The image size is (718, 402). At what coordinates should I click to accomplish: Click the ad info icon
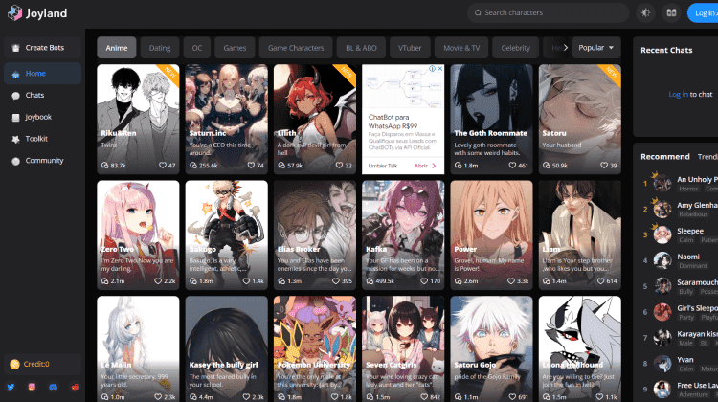point(432,69)
